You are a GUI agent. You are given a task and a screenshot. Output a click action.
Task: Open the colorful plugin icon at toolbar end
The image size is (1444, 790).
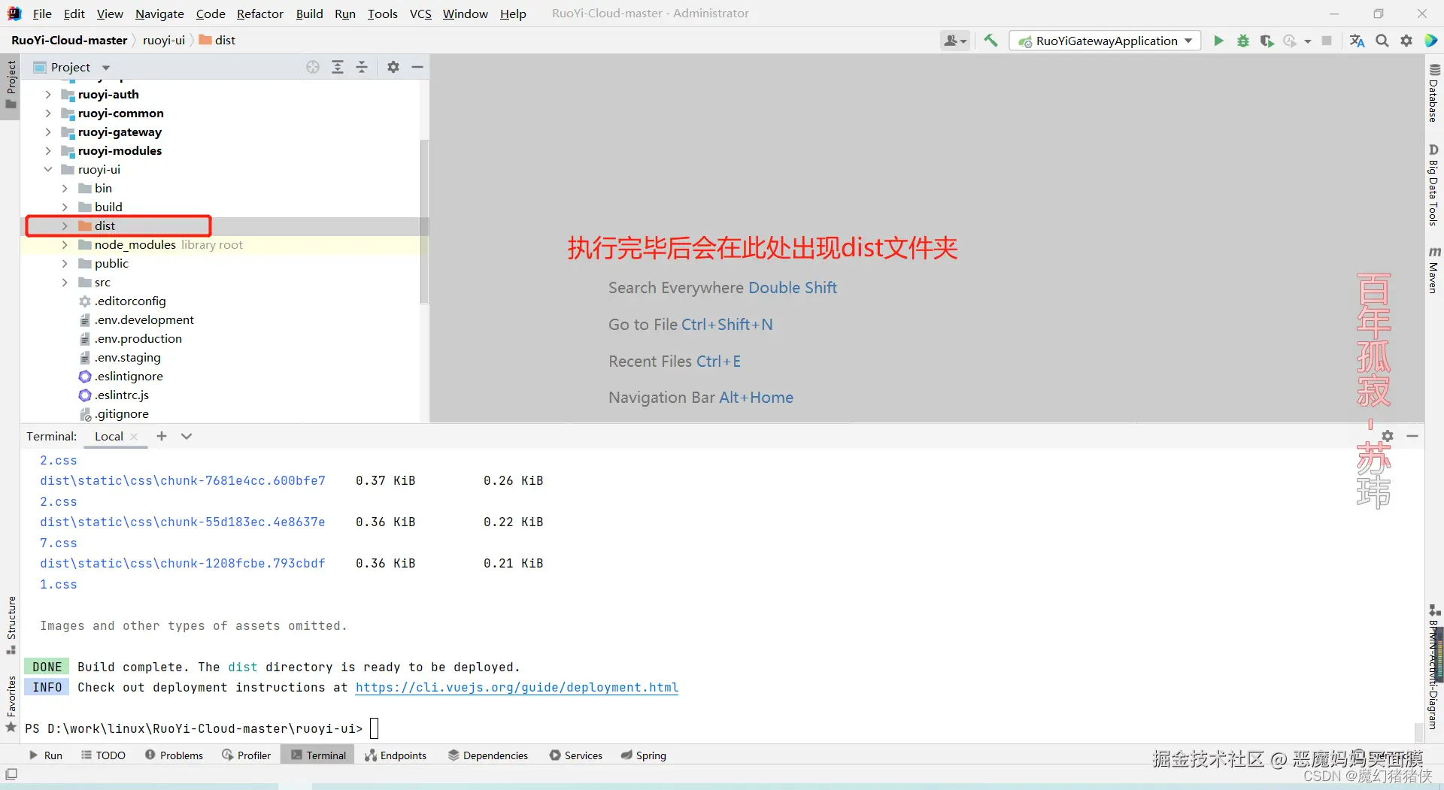pyautogui.click(x=1431, y=41)
